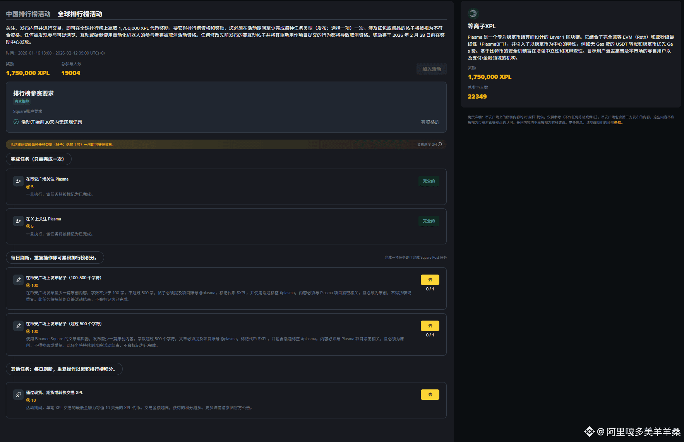The image size is (684, 442).
Task: Click the info icon beside qualification progress 2/4
Action: [440, 145]
